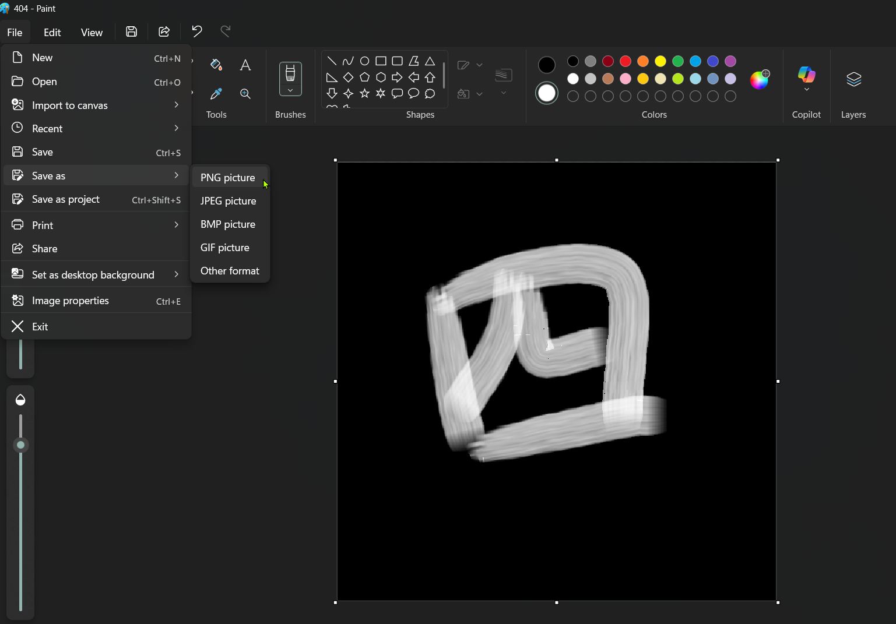Select the red color swatch
Image resolution: width=896 pixels, height=624 pixels.
tap(626, 61)
